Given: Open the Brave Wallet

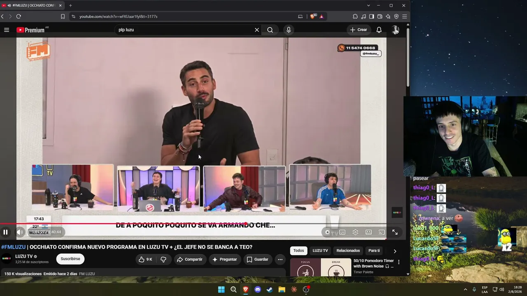Looking at the screenshot, I should tap(380, 16).
